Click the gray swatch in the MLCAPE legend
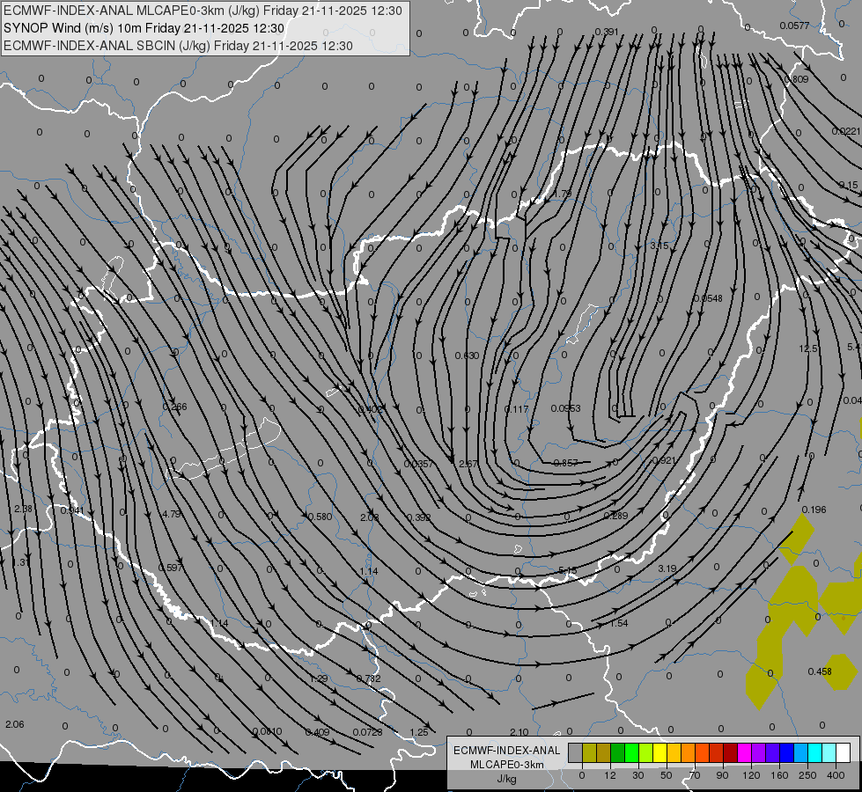This screenshot has width=862, height=792. [575, 752]
